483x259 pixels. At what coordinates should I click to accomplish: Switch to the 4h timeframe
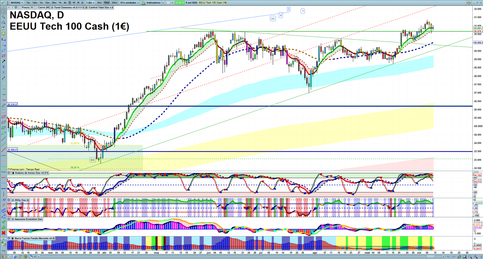point(65,3)
